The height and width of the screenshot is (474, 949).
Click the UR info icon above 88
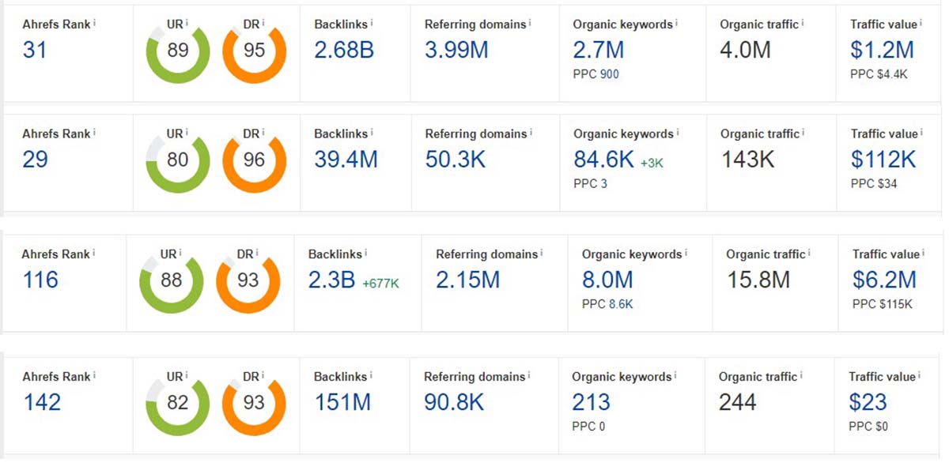pyautogui.click(x=180, y=253)
